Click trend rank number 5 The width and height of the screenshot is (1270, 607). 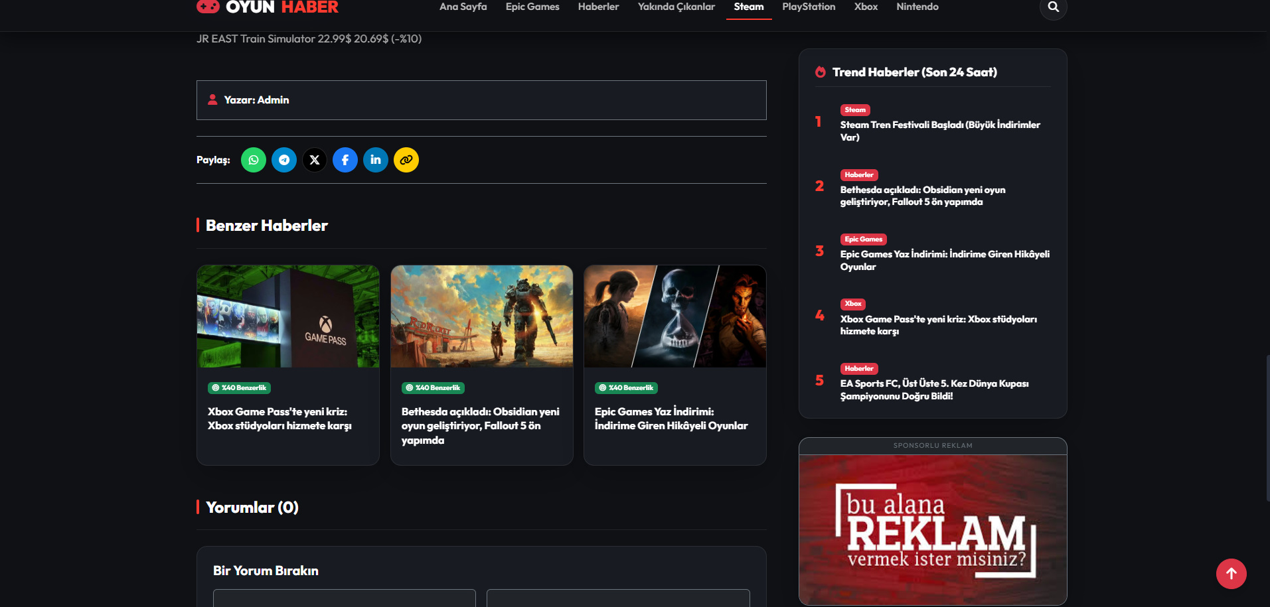coord(820,380)
